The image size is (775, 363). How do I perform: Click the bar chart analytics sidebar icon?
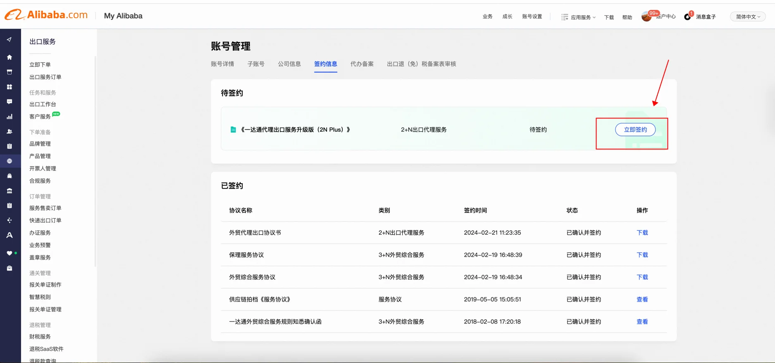click(10, 117)
